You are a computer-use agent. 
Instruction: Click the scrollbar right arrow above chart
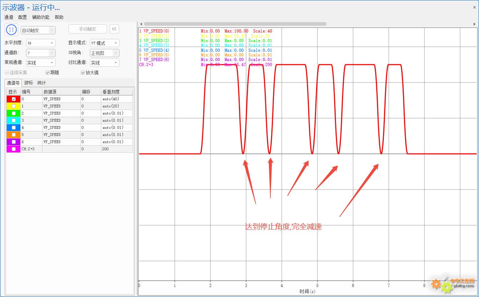[474, 24]
